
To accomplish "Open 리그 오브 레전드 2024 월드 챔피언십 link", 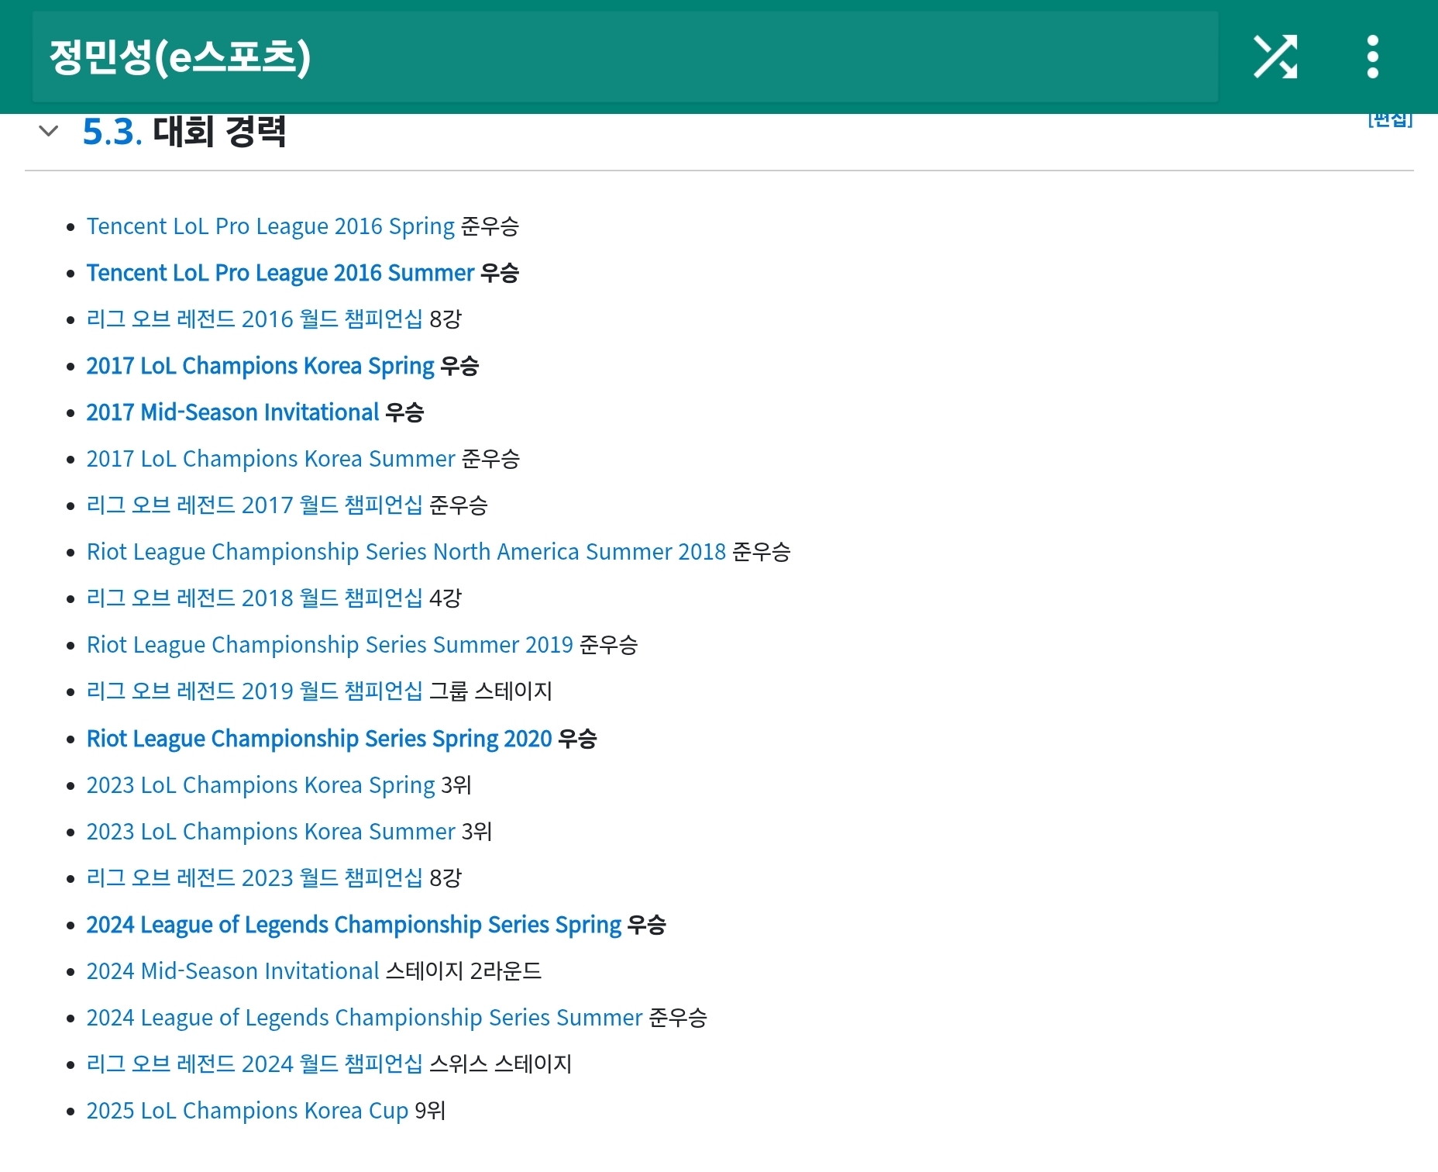I will pos(254,1064).
